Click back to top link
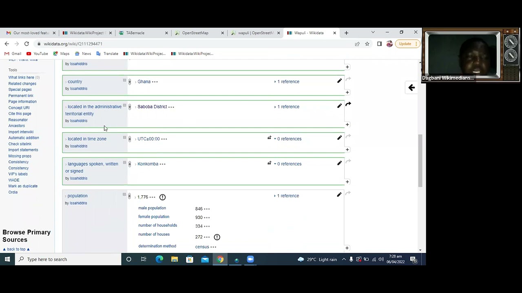The image size is (522, 293). (16, 249)
